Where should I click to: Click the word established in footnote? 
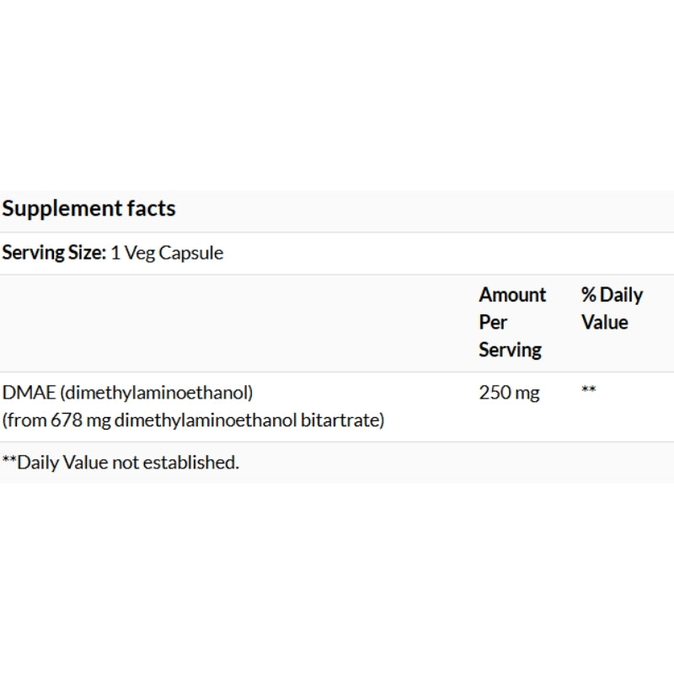click(191, 463)
